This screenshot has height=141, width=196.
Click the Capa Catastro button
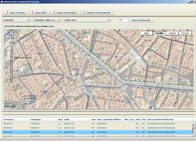coord(15,13)
